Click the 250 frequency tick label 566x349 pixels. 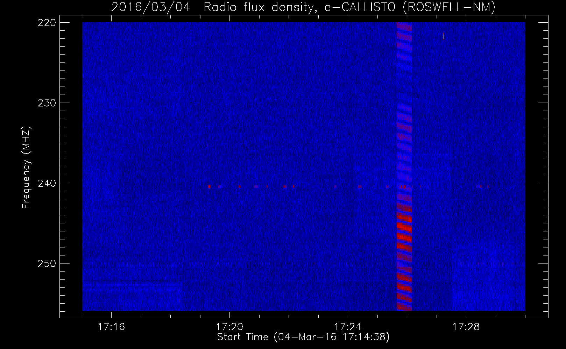tap(47, 263)
